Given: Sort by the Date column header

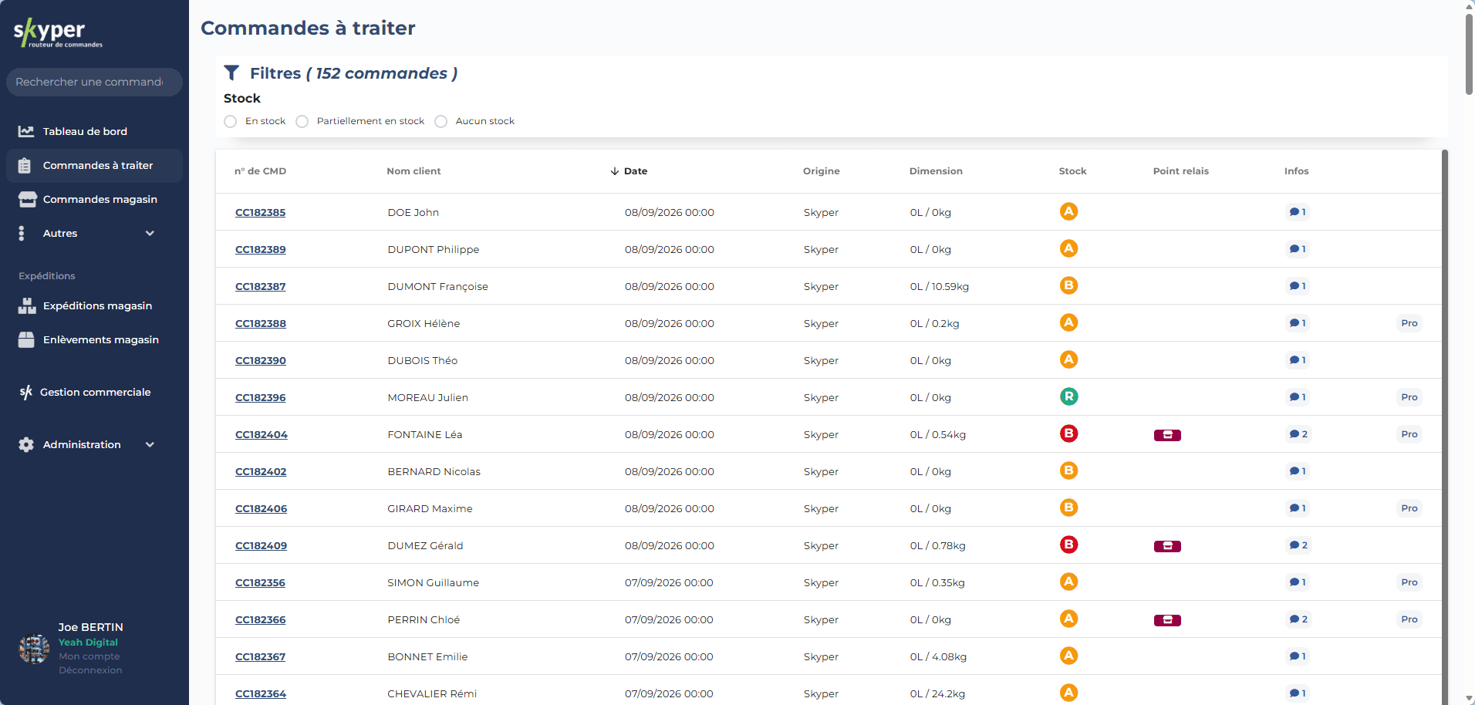Looking at the screenshot, I should (629, 171).
